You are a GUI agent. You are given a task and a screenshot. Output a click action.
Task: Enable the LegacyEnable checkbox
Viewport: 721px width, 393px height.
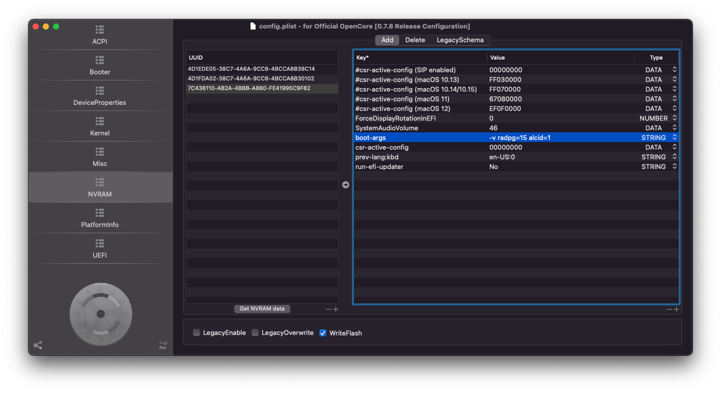197,333
